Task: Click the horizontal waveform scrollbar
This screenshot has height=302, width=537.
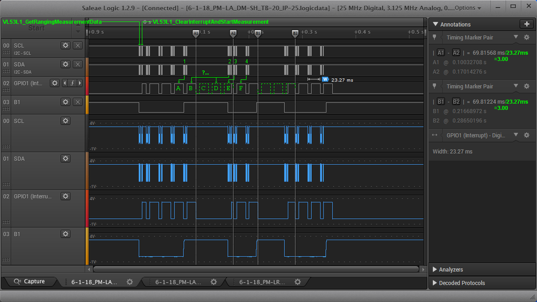Action: pyautogui.click(x=256, y=269)
